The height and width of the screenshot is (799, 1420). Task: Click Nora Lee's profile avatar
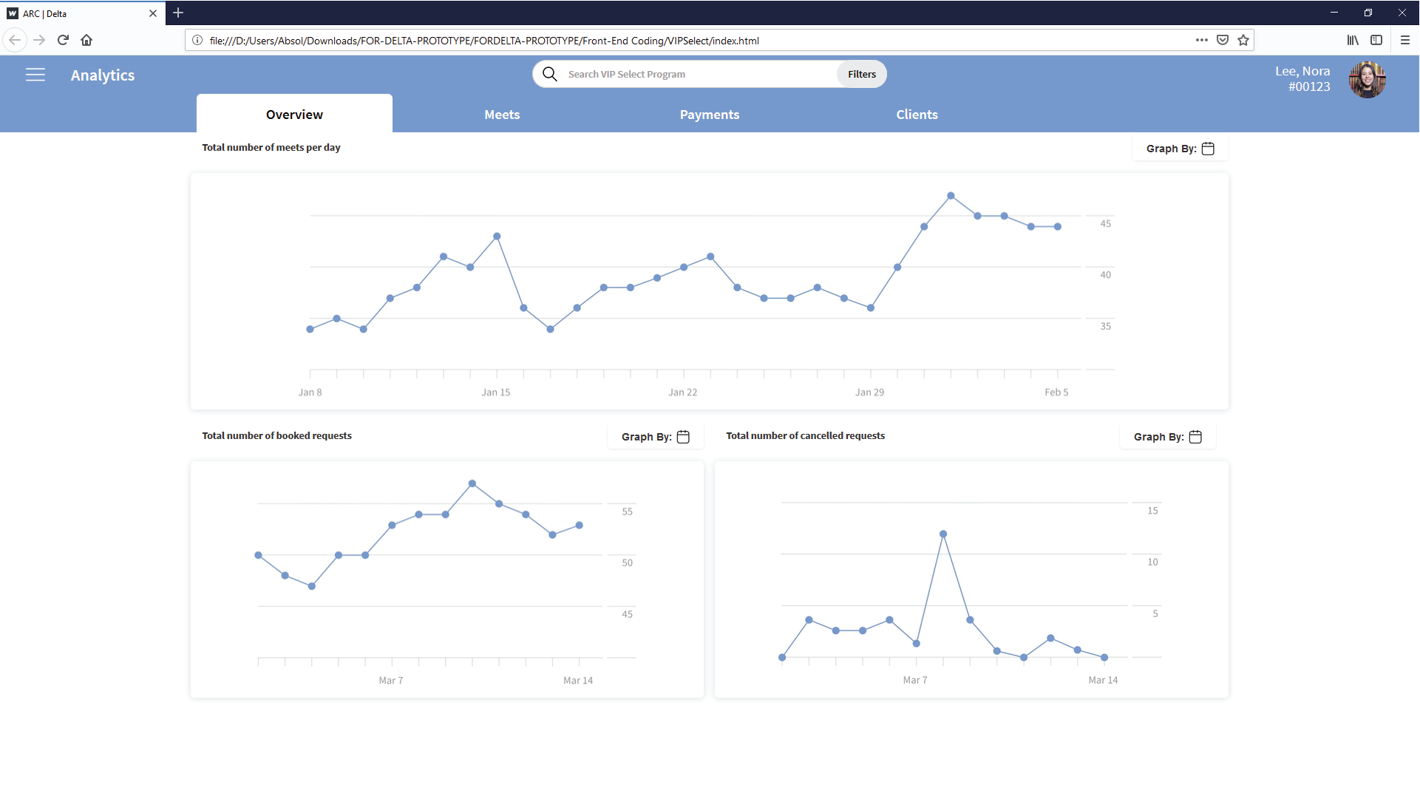(x=1367, y=79)
